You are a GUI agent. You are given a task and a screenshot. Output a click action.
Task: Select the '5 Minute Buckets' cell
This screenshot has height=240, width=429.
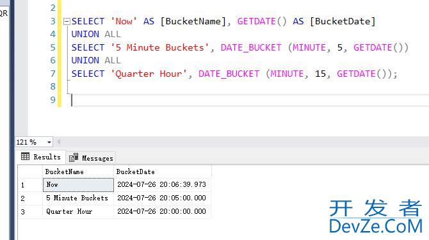click(x=78, y=198)
